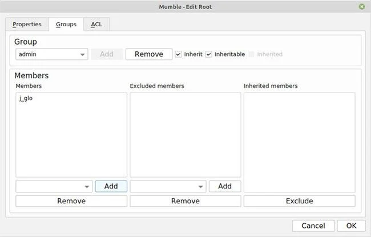Close the Mumble Edit Root window
The image size is (371, 237).
point(362,7)
